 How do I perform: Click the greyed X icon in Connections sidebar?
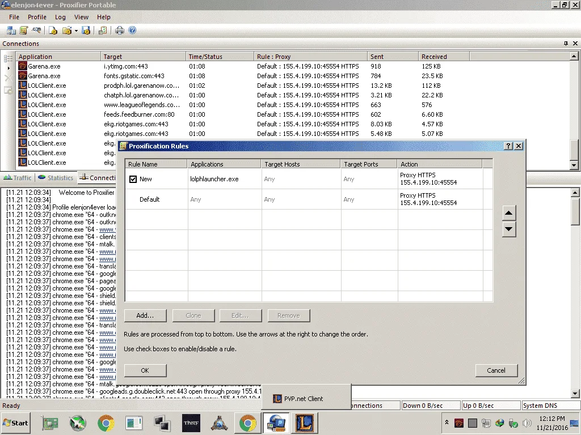[x=8, y=78]
